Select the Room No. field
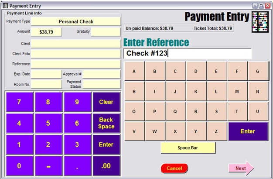Viewport: 273px width, 179px height. [46, 84]
